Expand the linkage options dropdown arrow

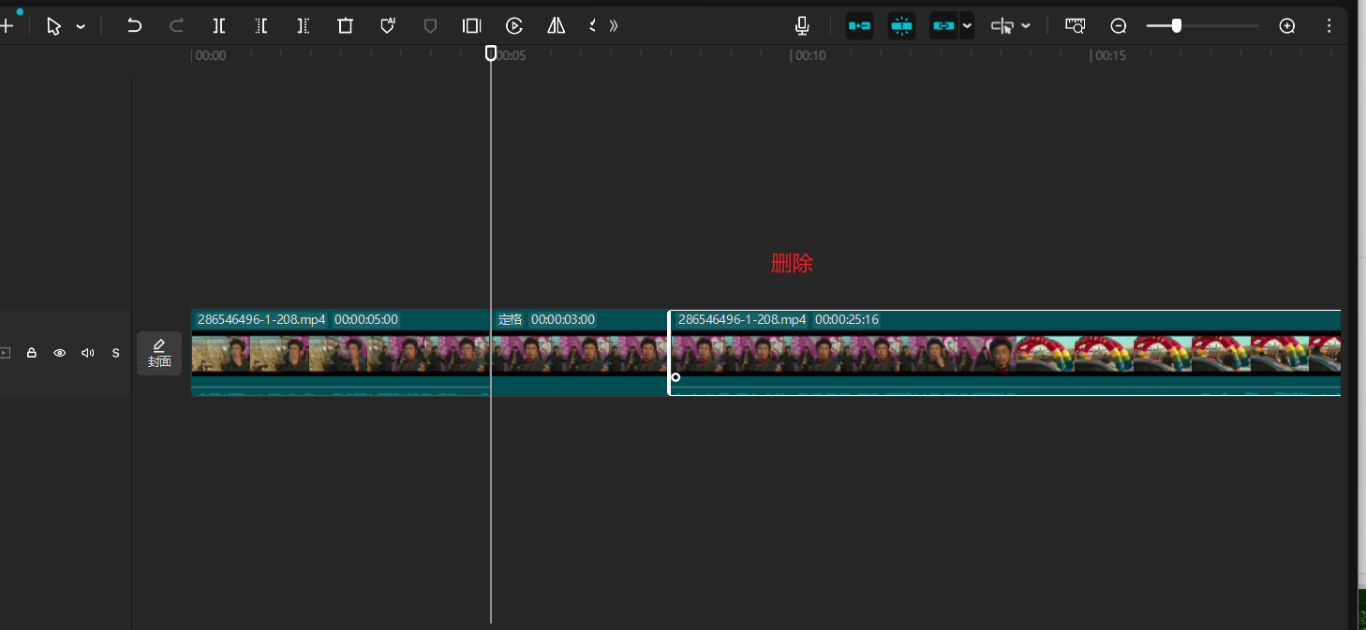(967, 26)
